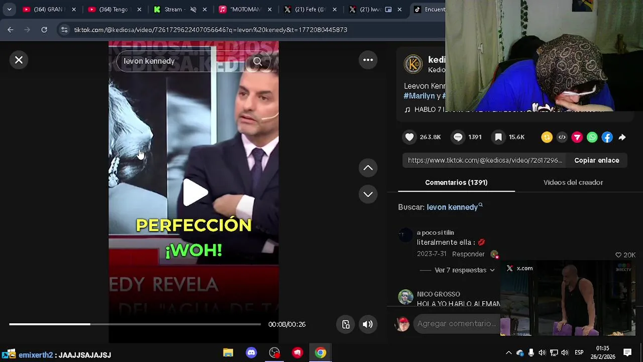Click picture-in-picture icon on X tab

pyautogui.click(x=388, y=9)
